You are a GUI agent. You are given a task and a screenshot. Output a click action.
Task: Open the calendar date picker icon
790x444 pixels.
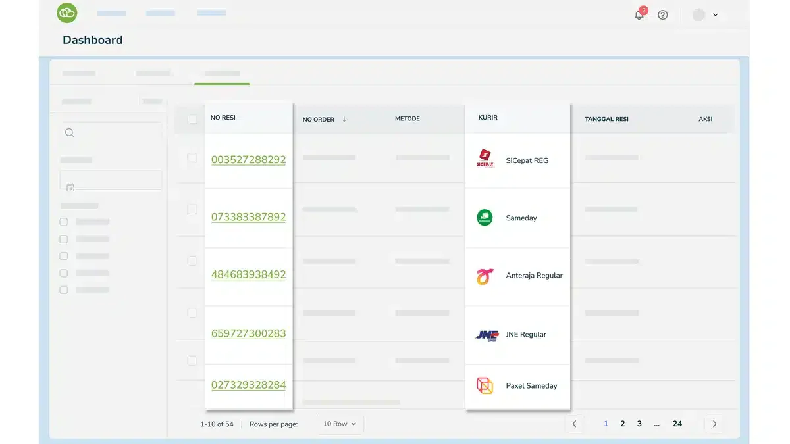(x=70, y=187)
